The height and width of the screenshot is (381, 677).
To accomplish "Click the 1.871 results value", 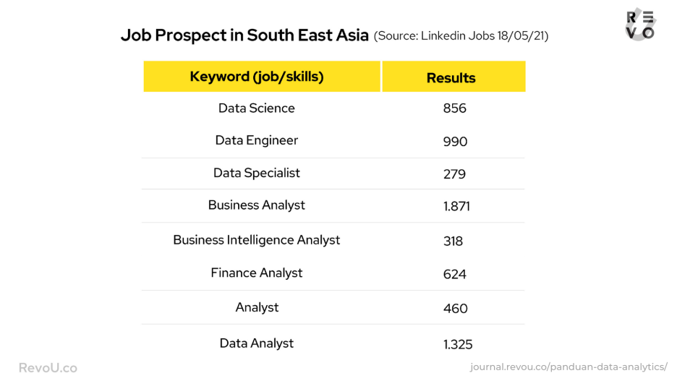I will (x=457, y=207).
